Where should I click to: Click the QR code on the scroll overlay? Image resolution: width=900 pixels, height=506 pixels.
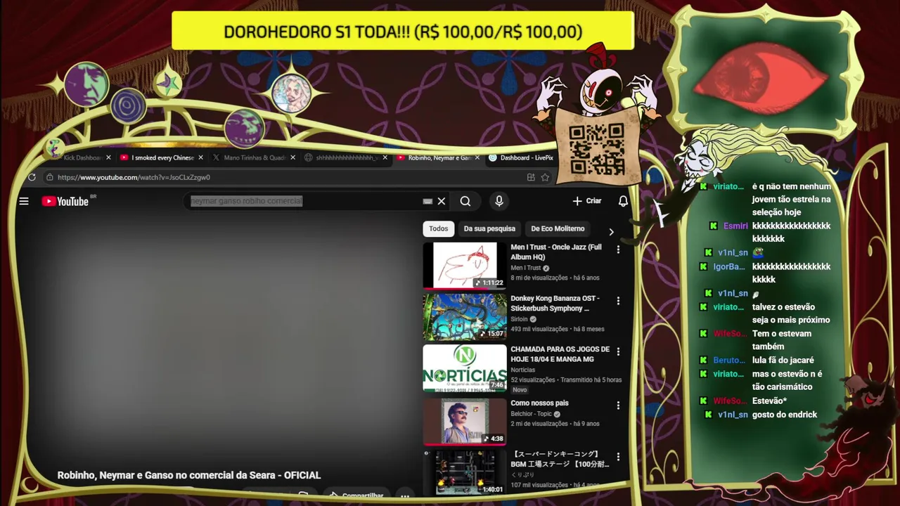click(x=596, y=148)
